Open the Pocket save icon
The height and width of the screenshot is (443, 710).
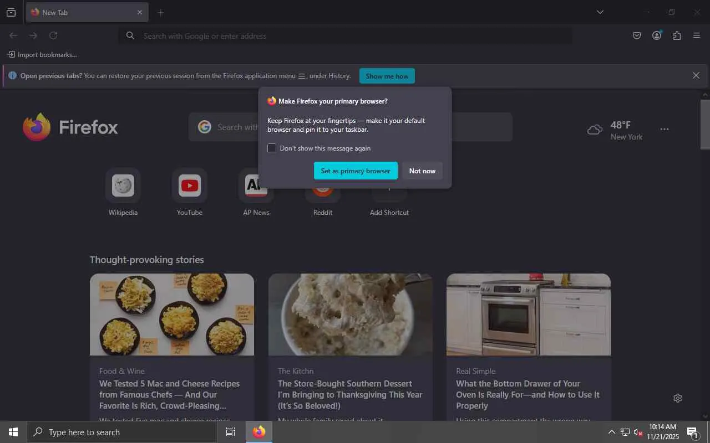[637, 35]
